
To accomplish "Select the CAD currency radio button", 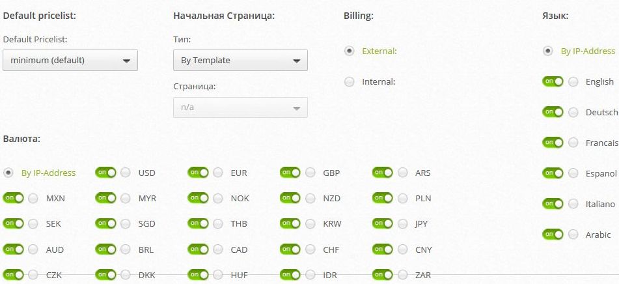I will [218, 249].
